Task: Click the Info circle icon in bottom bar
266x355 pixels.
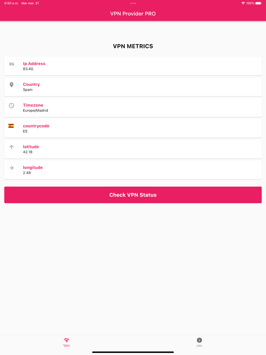Action: pyautogui.click(x=199, y=341)
